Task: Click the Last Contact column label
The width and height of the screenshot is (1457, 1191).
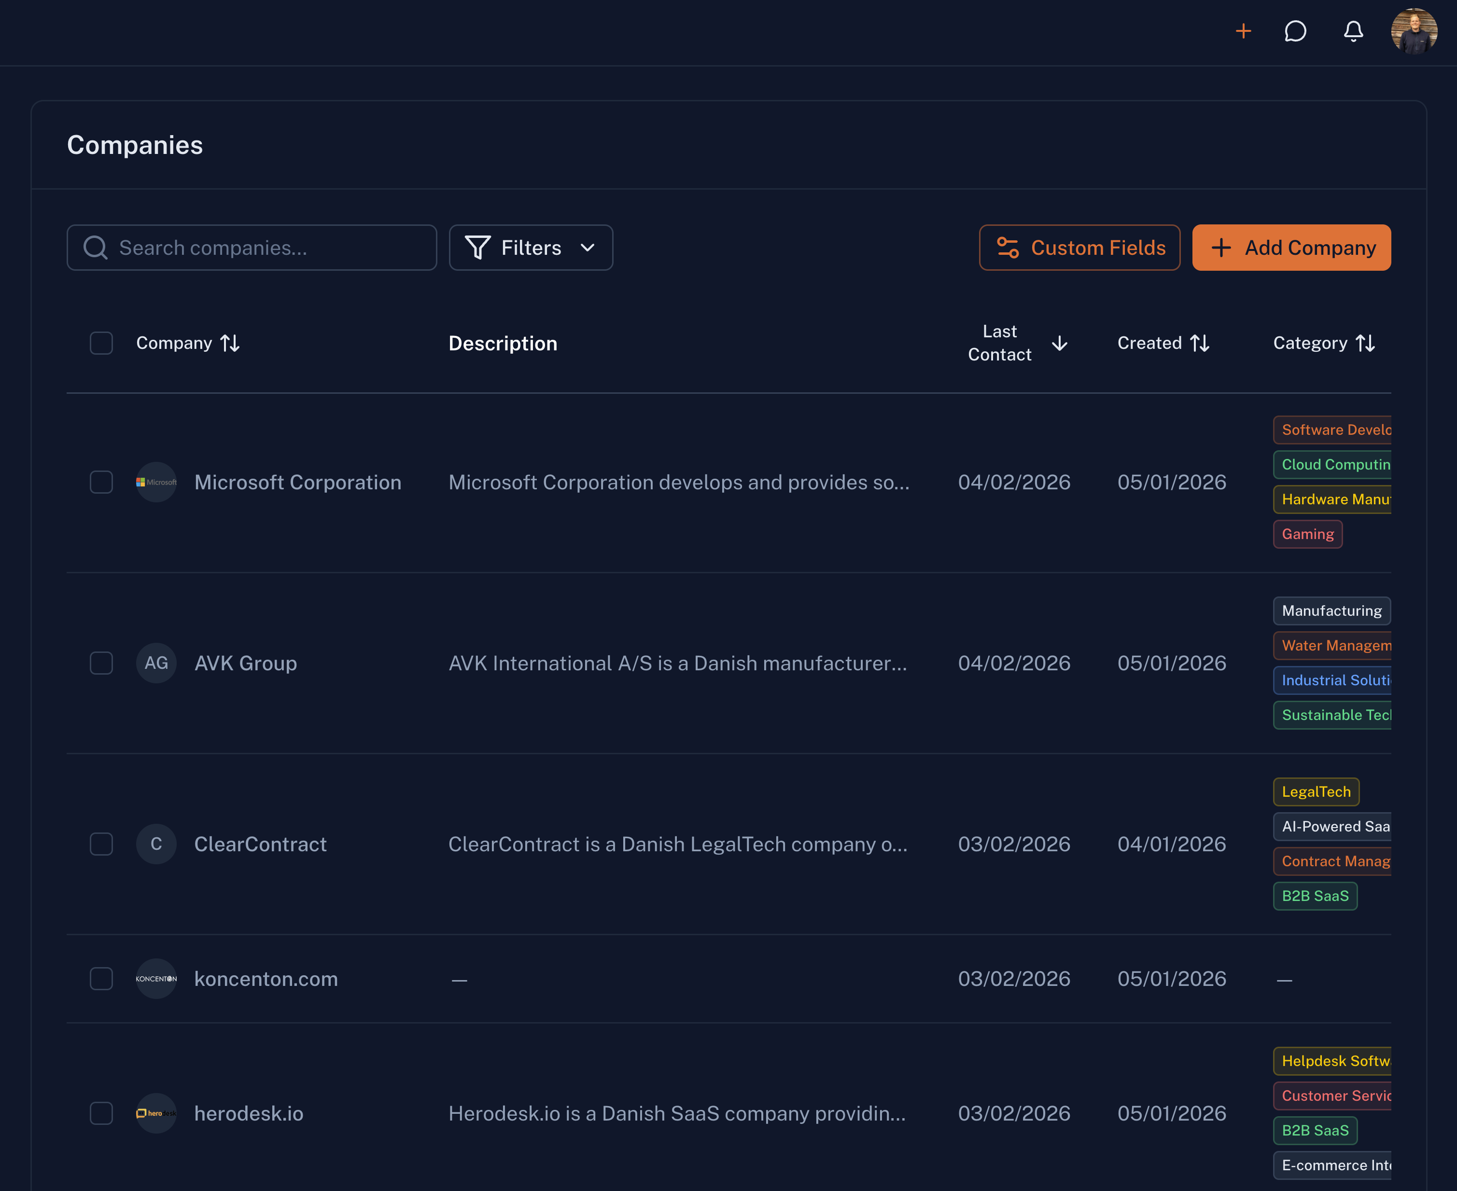Action: 999,343
